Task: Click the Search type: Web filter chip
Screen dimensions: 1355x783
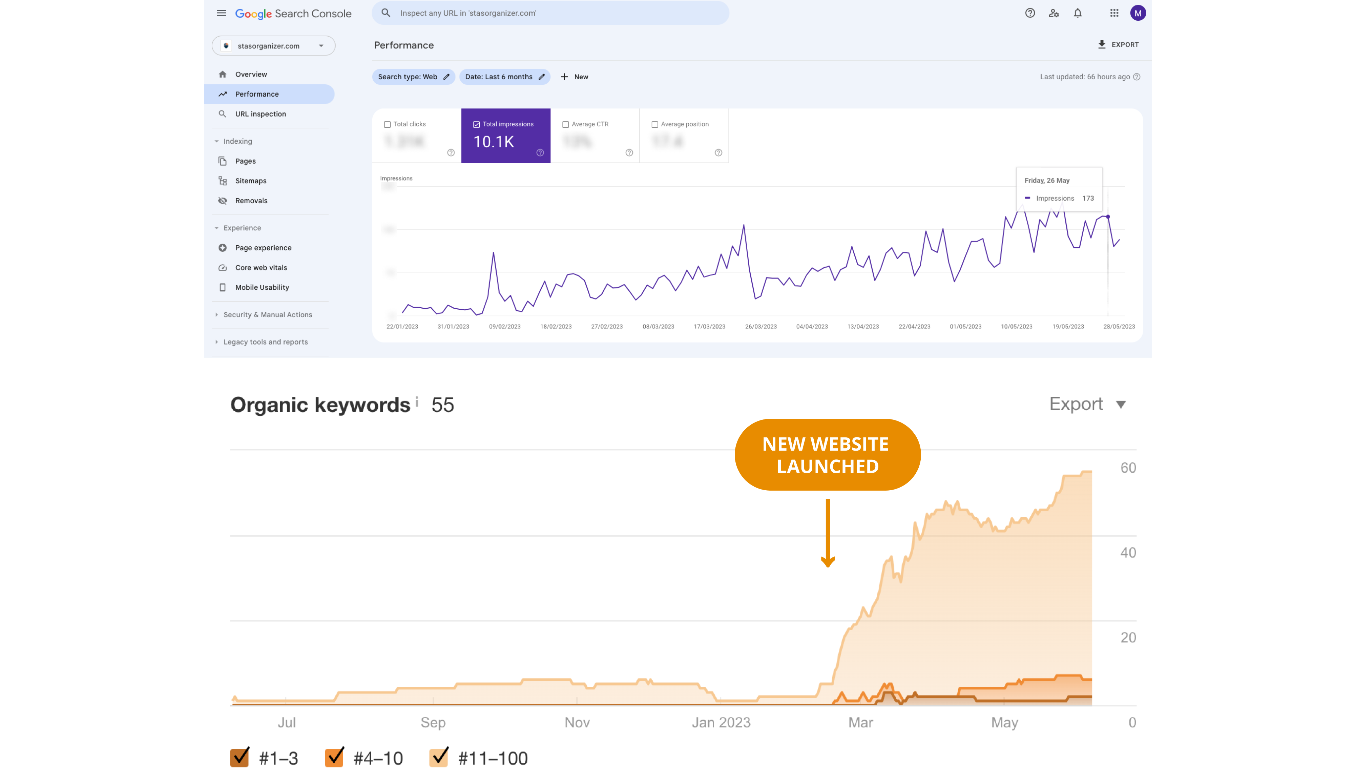Action: [414, 77]
